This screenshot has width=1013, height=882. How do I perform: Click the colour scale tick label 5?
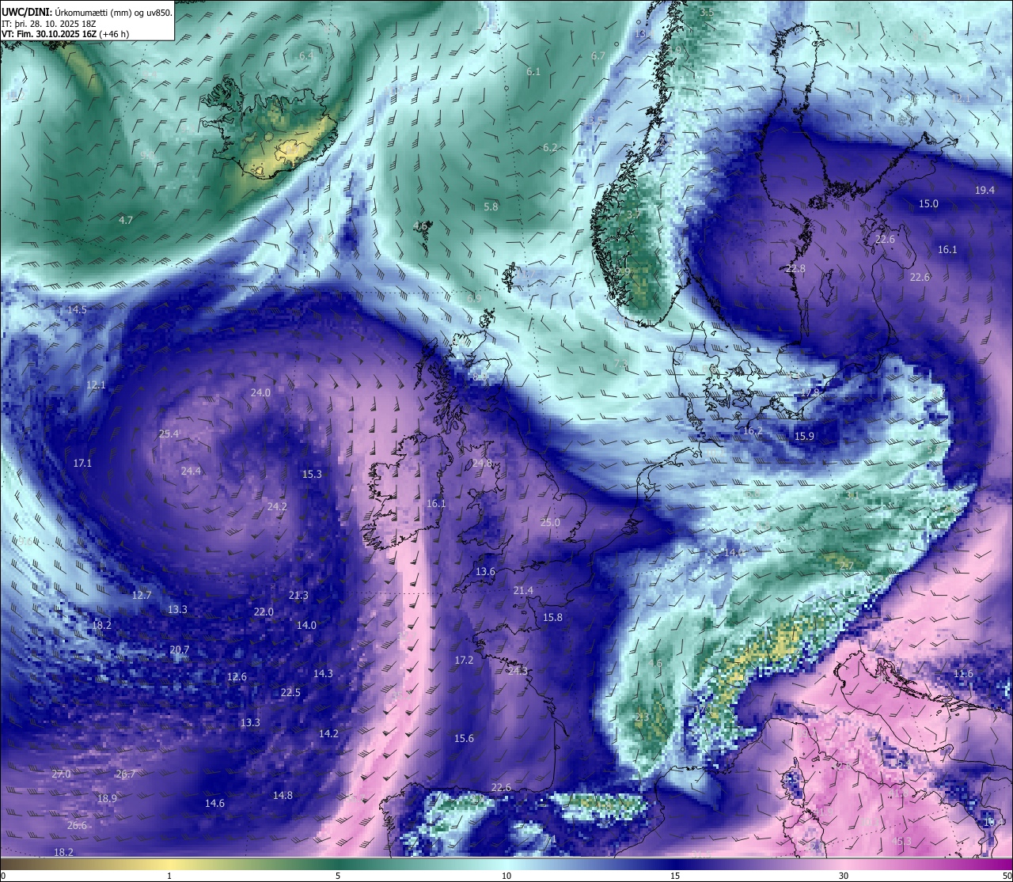pos(338,876)
